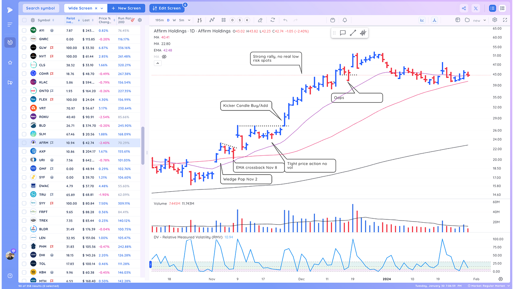
Task: Toggle the hidden MA indicator eye icon
Action: pyautogui.click(x=164, y=56)
